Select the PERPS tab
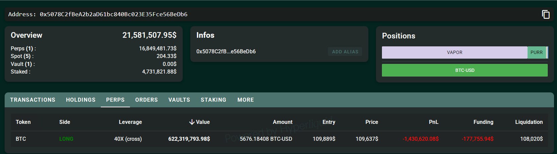 pyautogui.click(x=115, y=100)
